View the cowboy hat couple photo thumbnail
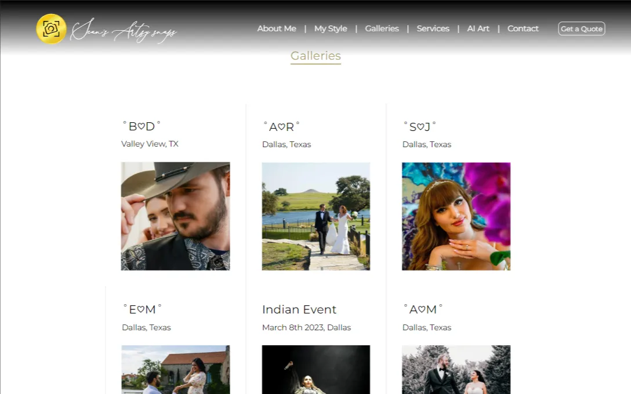The width and height of the screenshot is (631, 394). pyautogui.click(x=175, y=216)
